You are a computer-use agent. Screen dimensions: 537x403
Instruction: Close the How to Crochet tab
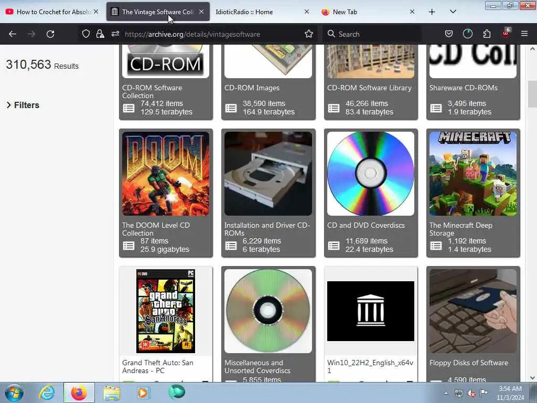[96, 12]
